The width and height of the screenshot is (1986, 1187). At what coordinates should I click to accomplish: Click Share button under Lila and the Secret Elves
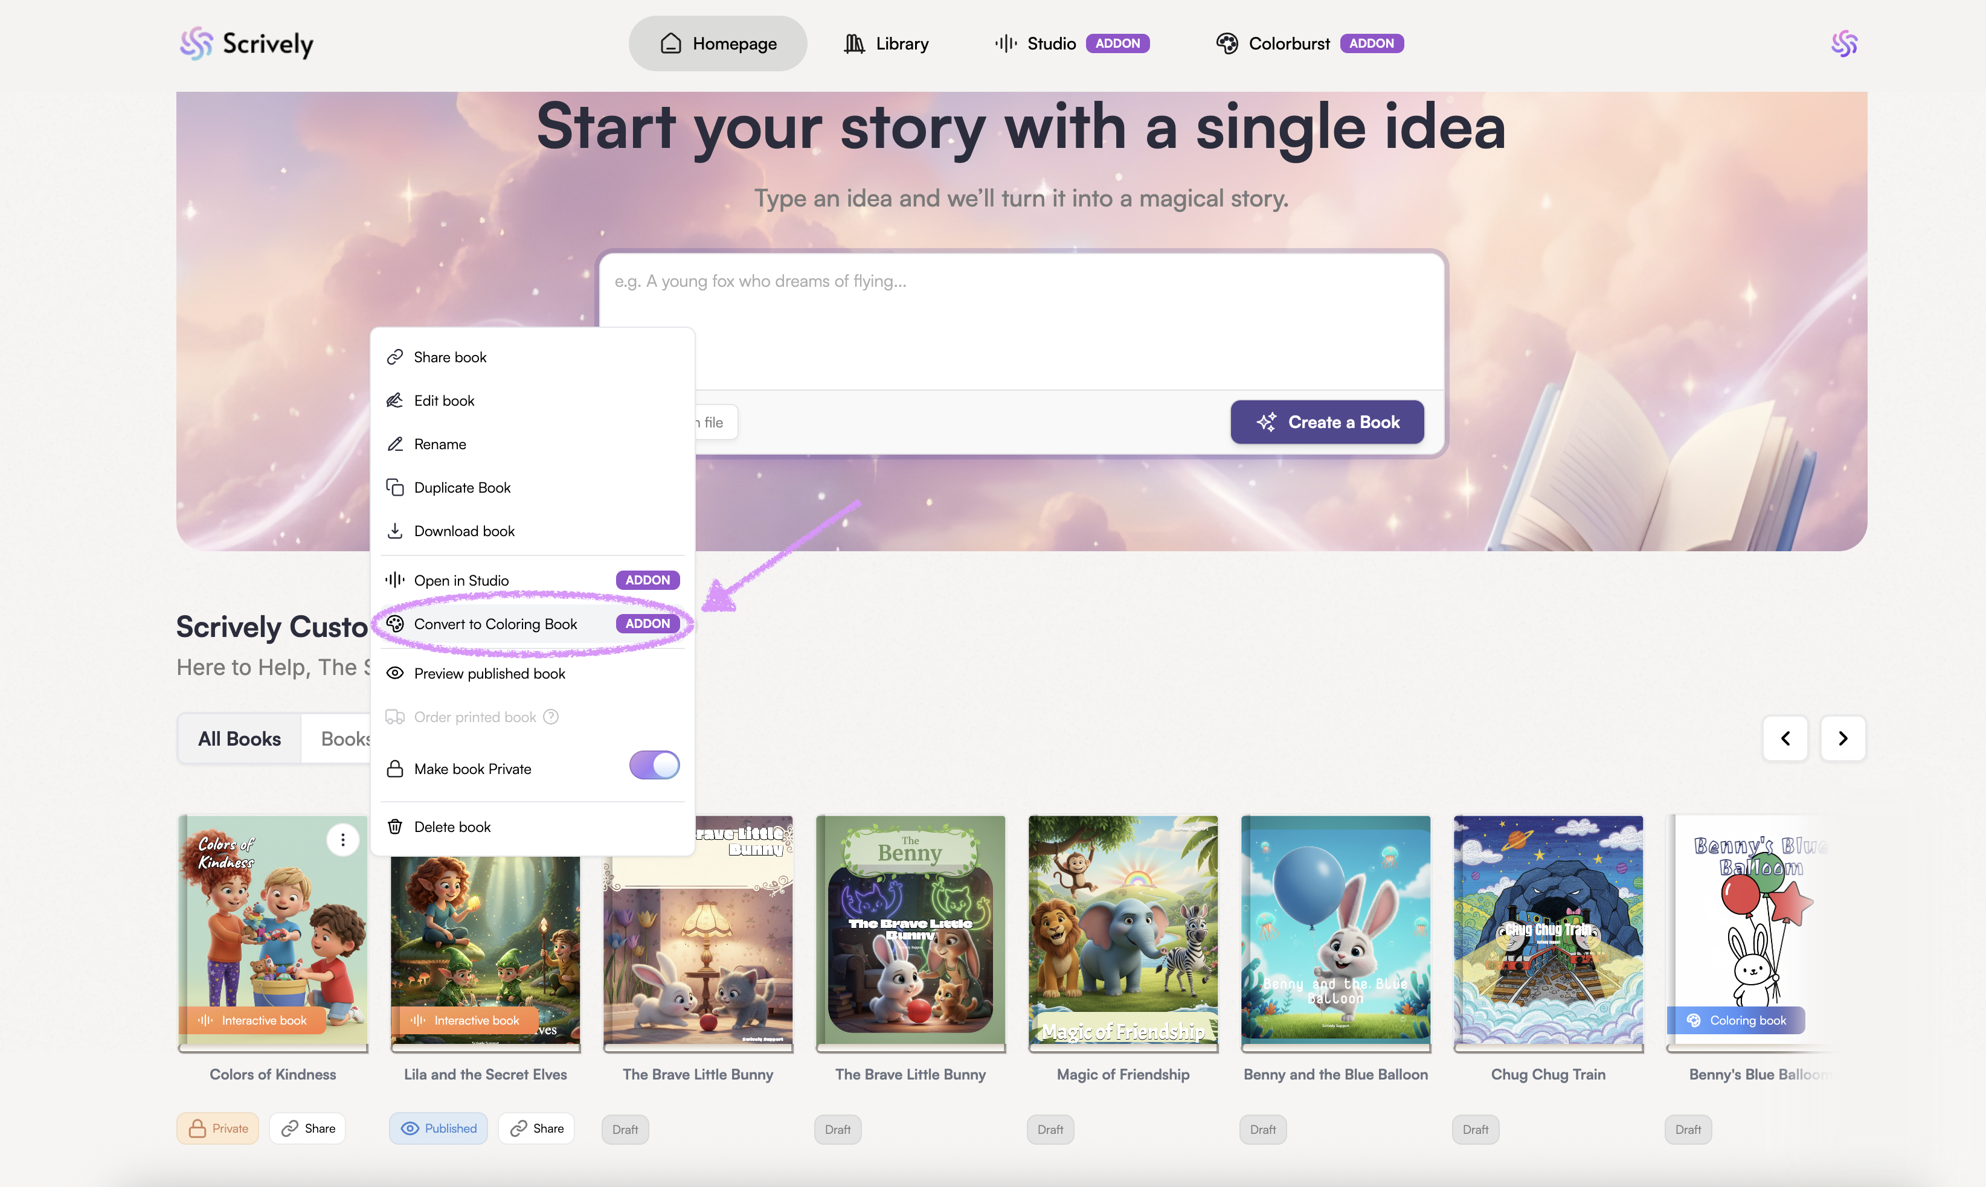[x=536, y=1128]
